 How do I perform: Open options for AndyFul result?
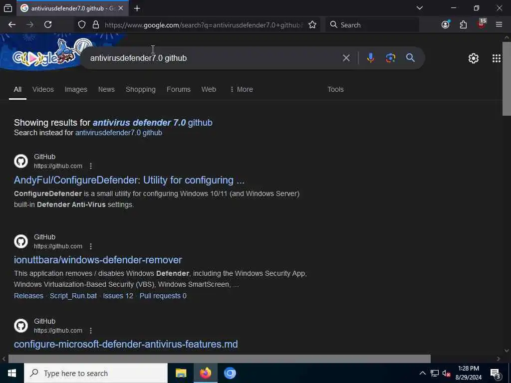pyautogui.click(x=91, y=166)
